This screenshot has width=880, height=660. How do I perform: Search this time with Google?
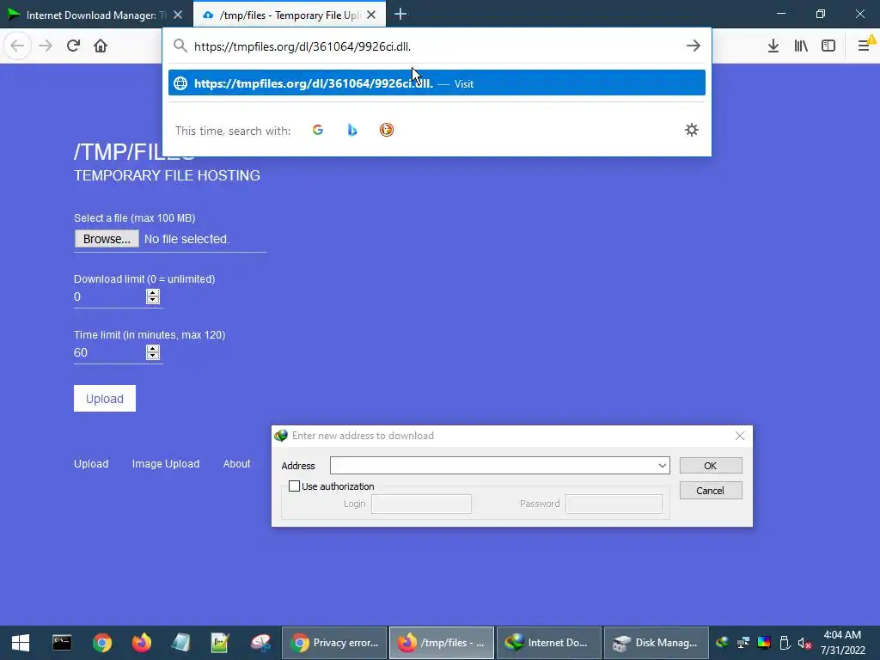click(318, 131)
